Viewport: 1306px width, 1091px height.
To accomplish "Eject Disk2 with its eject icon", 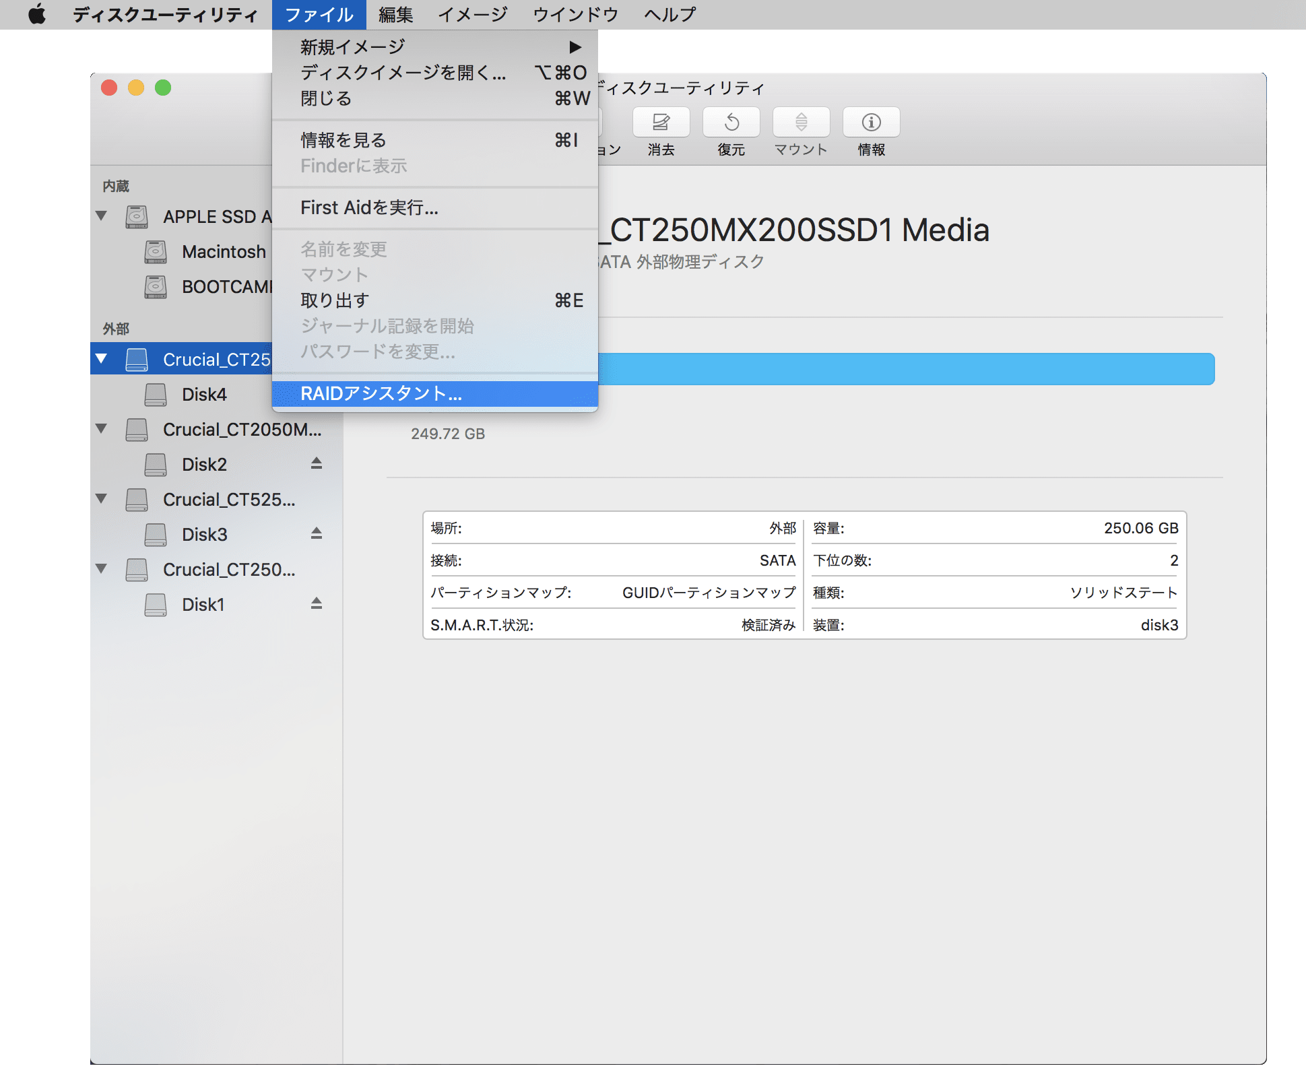I will tap(317, 463).
